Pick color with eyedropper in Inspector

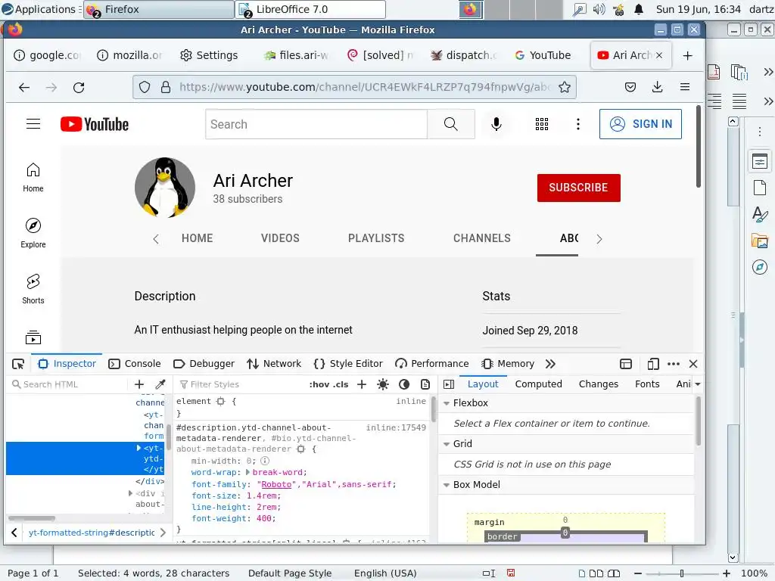(x=160, y=384)
